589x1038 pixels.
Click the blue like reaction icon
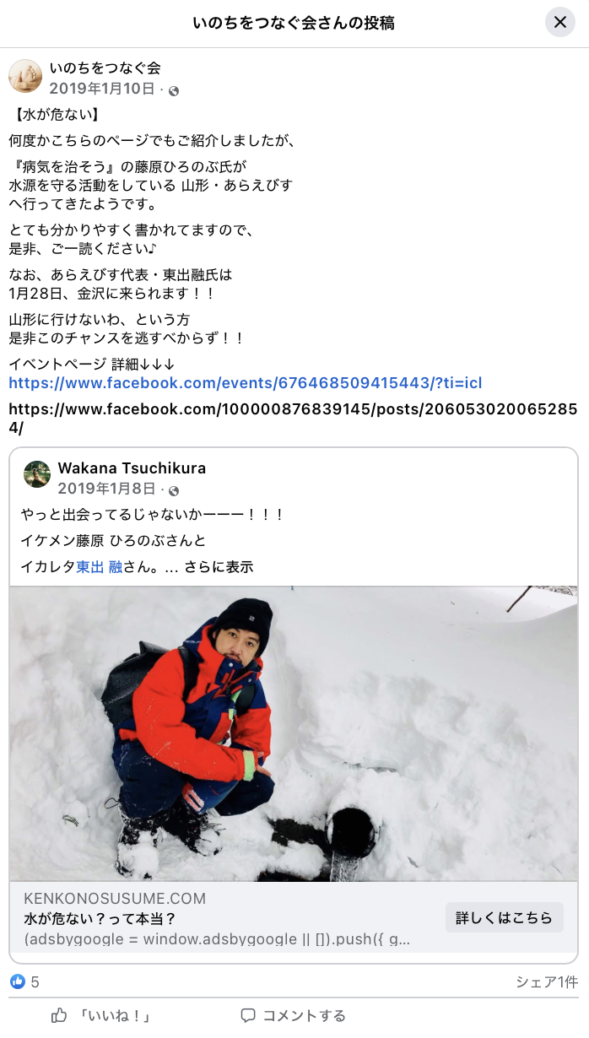(18, 981)
